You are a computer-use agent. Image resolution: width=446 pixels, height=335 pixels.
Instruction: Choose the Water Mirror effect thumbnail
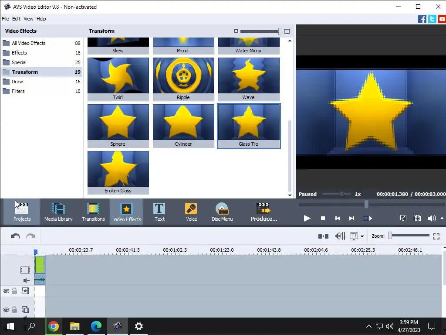point(249,46)
